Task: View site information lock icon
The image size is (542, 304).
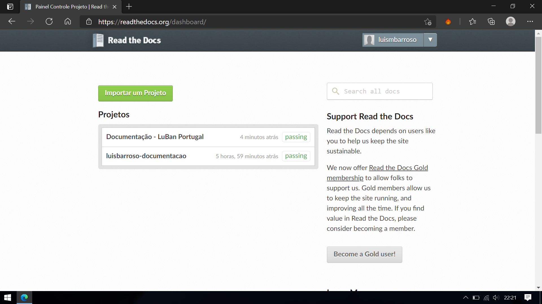Action: tap(89, 22)
